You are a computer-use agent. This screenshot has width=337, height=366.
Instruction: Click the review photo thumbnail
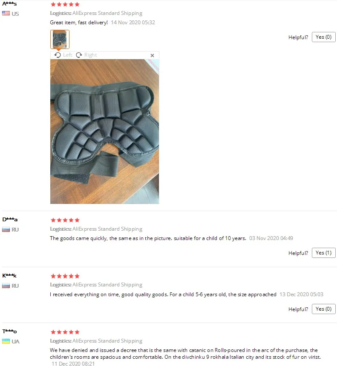point(60,39)
